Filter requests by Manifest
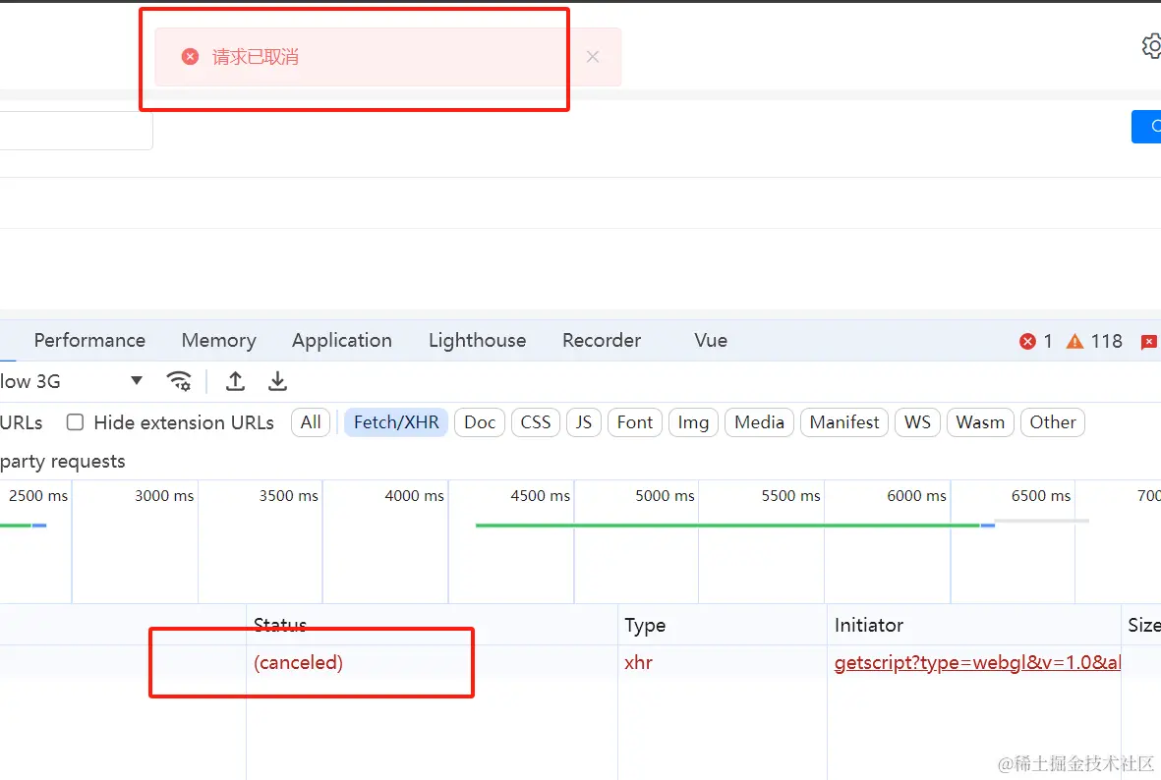The height and width of the screenshot is (780, 1161). [844, 422]
